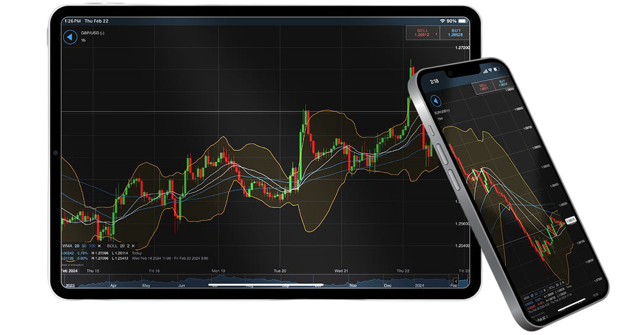Remove the BOLL indicator on the tablet
Image resolution: width=617 pixels, height=335 pixels.
pos(133,245)
